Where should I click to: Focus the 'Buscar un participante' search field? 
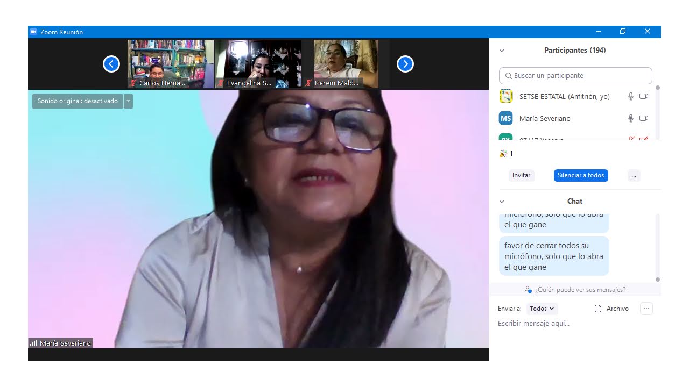[x=575, y=76]
